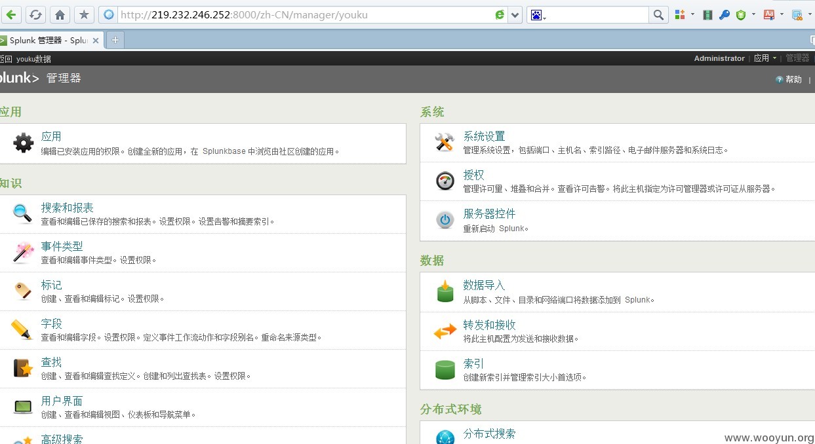
Task: Open the 授权 licensing link
Action: 473,175
